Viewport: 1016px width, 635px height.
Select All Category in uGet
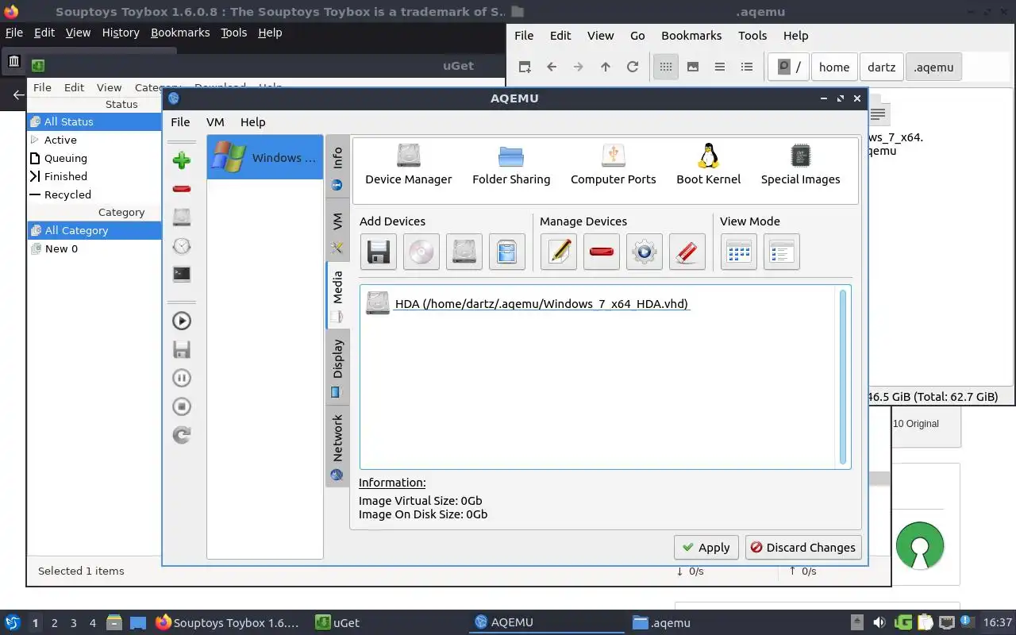[94, 230]
